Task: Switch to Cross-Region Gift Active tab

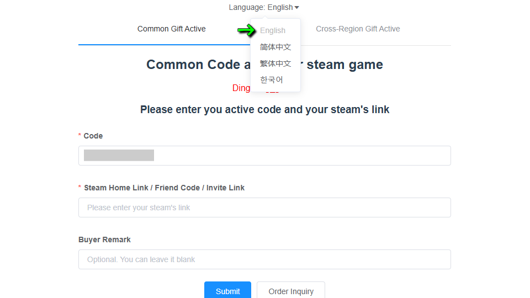Action: [x=358, y=29]
